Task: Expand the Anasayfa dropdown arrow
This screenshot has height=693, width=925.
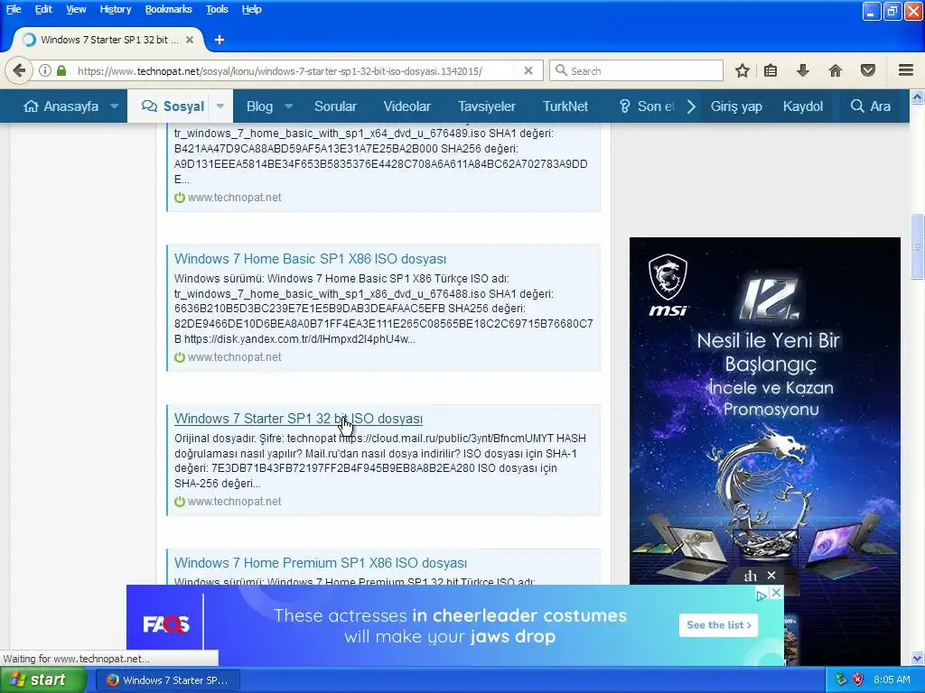Action: coord(115,106)
